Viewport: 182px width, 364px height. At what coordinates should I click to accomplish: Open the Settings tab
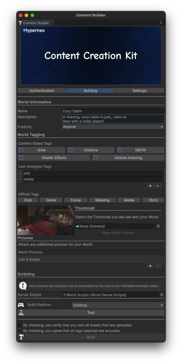tap(139, 91)
